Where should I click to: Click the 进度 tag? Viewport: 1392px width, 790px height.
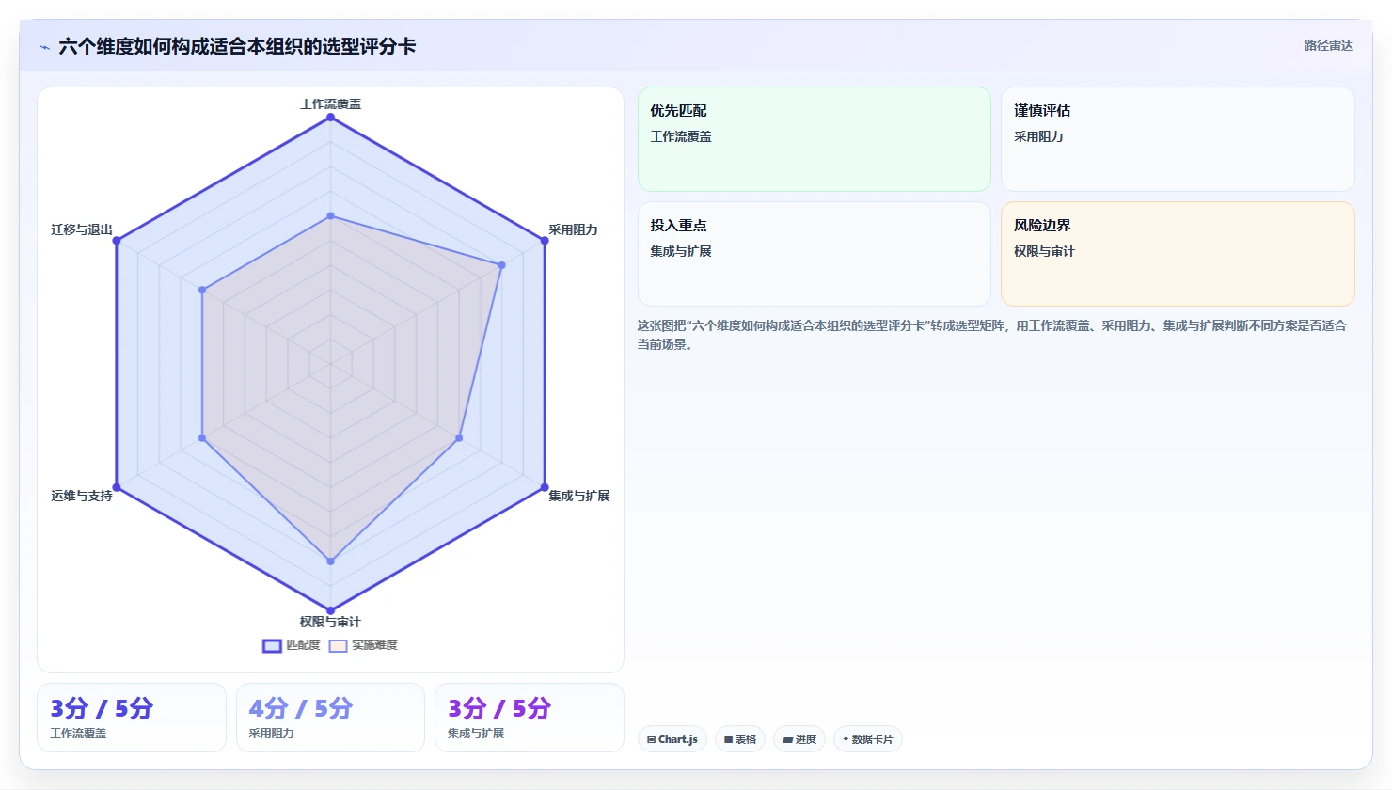pos(799,739)
